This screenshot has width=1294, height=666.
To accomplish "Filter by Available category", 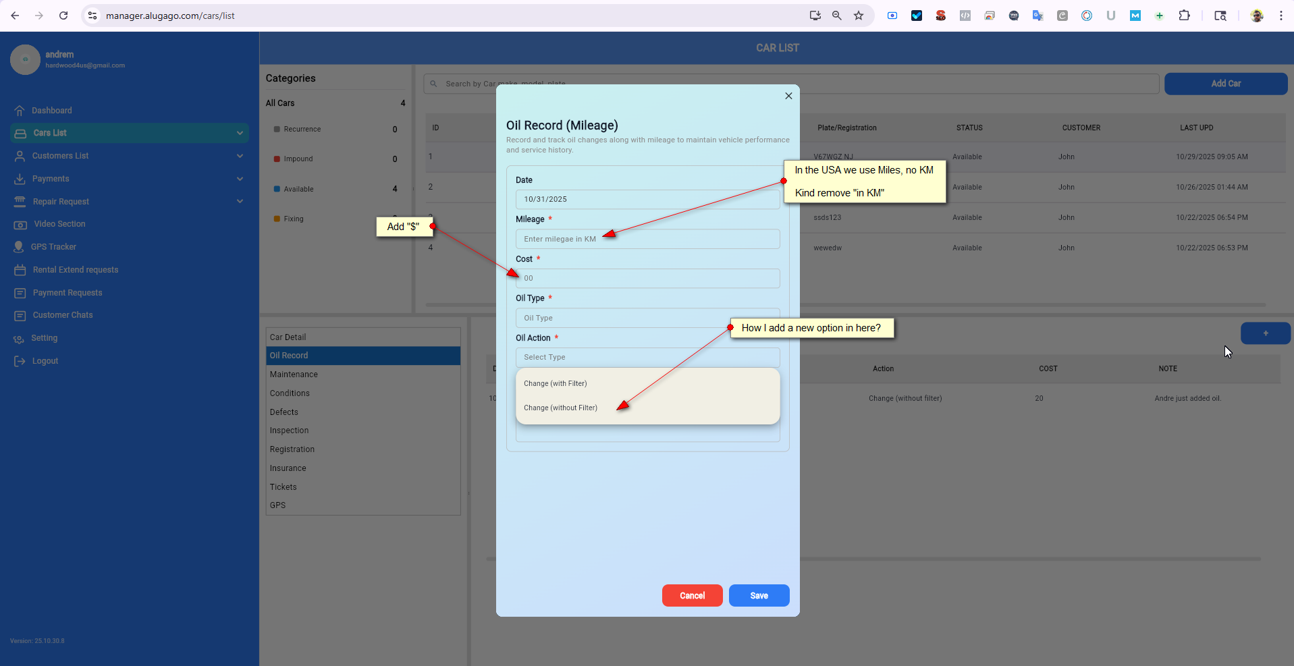I will pyautogui.click(x=298, y=190).
